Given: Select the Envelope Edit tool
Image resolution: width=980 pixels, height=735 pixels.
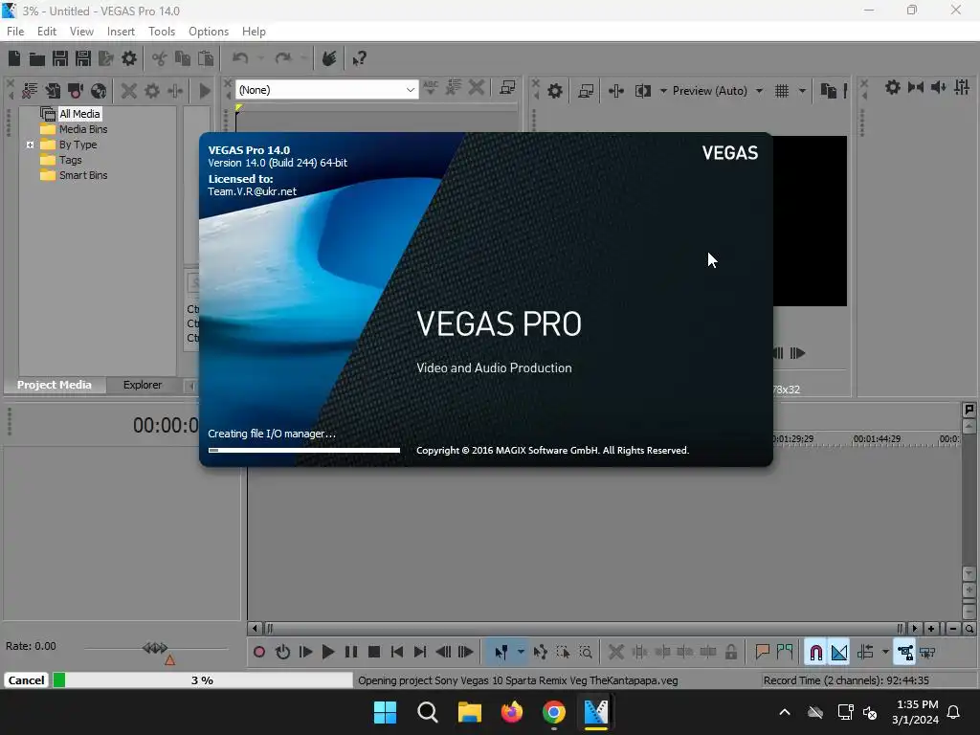Looking at the screenshot, I should (x=540, y=653).
